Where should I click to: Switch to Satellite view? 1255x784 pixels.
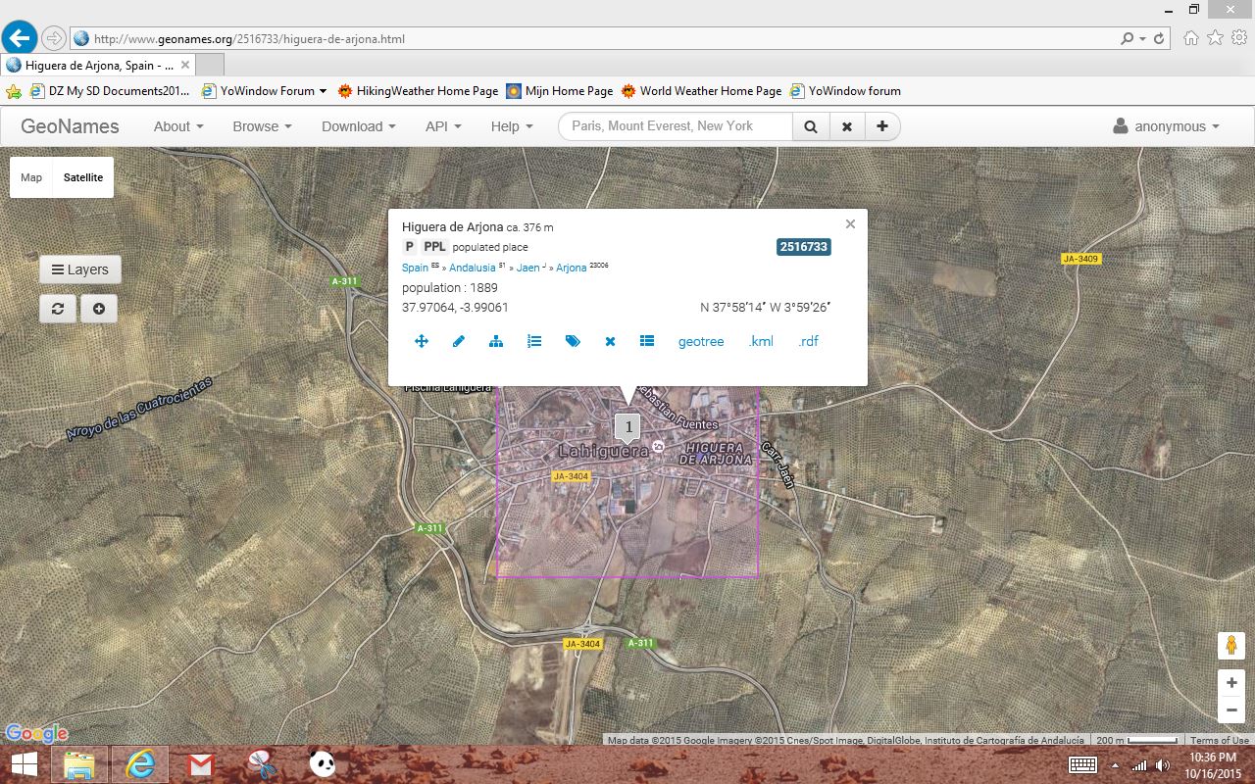pyautogui.click(x=83, y=177)
